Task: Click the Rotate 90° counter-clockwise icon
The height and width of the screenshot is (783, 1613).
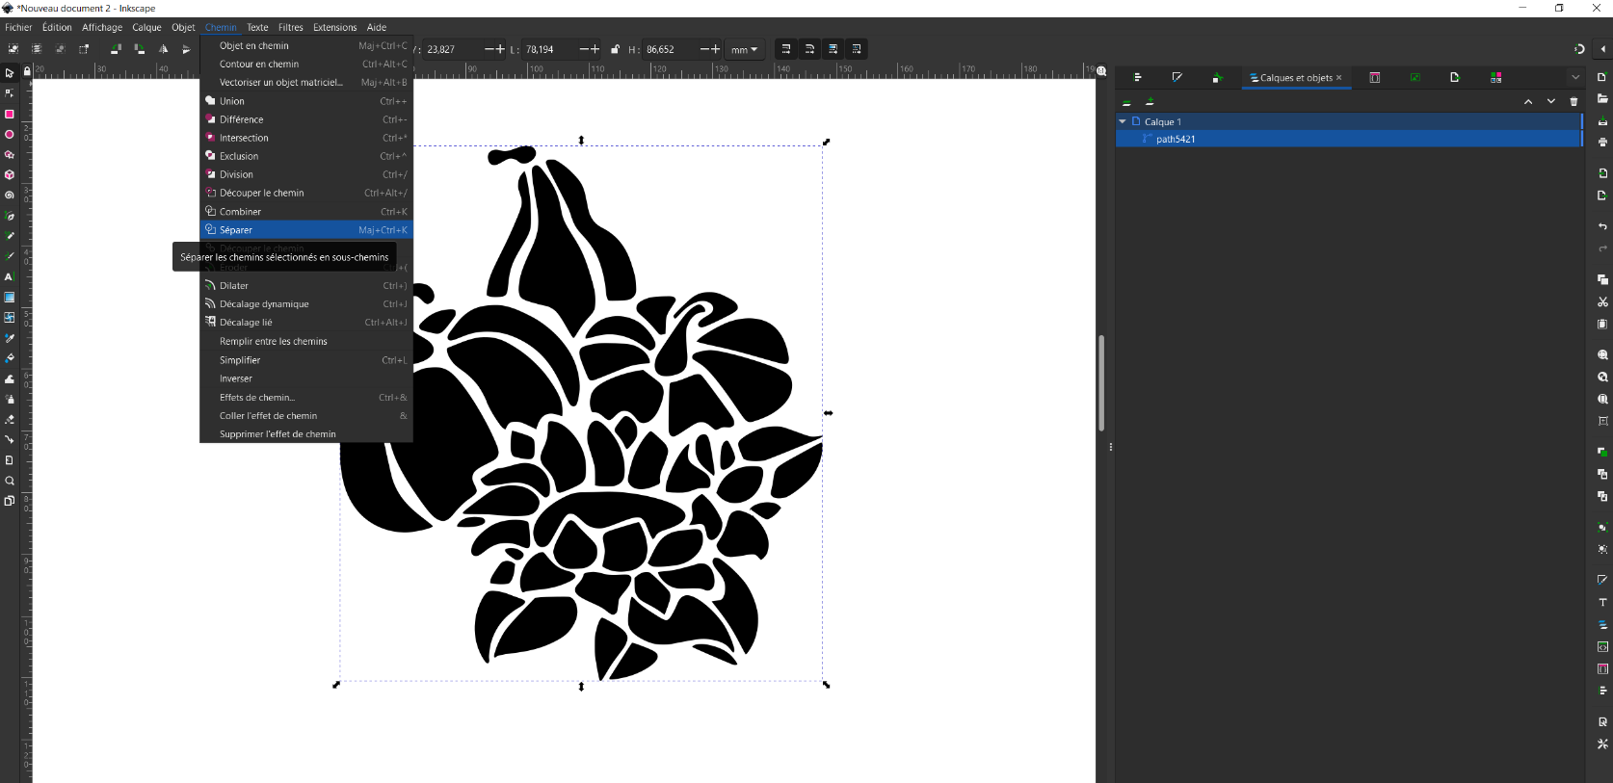Action: (x=115, y=49)
